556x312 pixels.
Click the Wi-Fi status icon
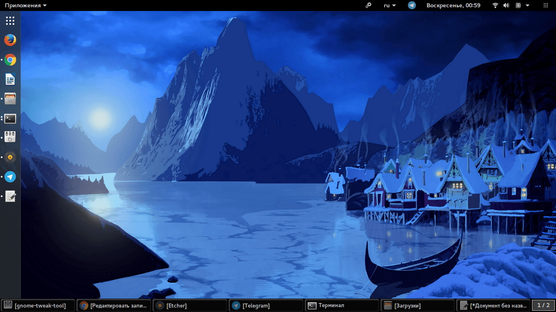point(495,5)
